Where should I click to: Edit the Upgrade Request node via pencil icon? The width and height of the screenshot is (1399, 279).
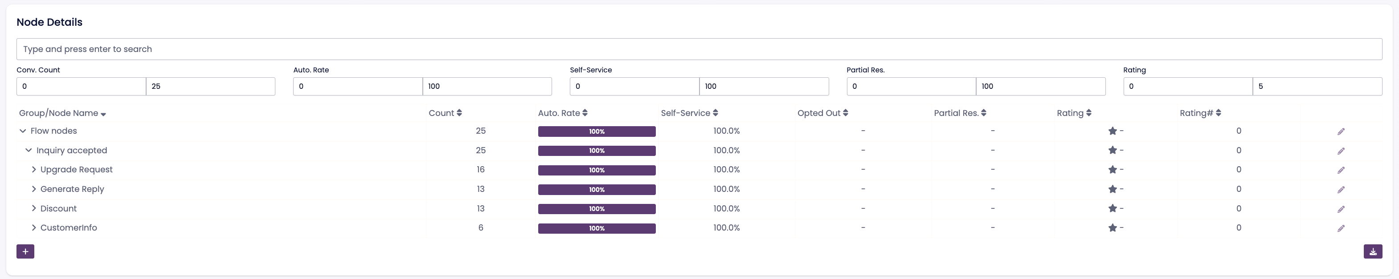[1340, 170]
